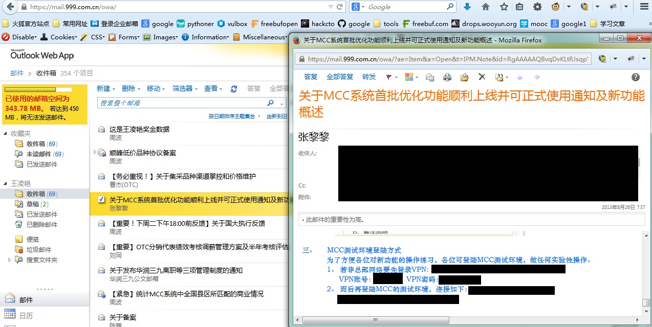652x327 pixels.
Task: Open the 火狐官方站点 bookmark
Action: (26, 24)
